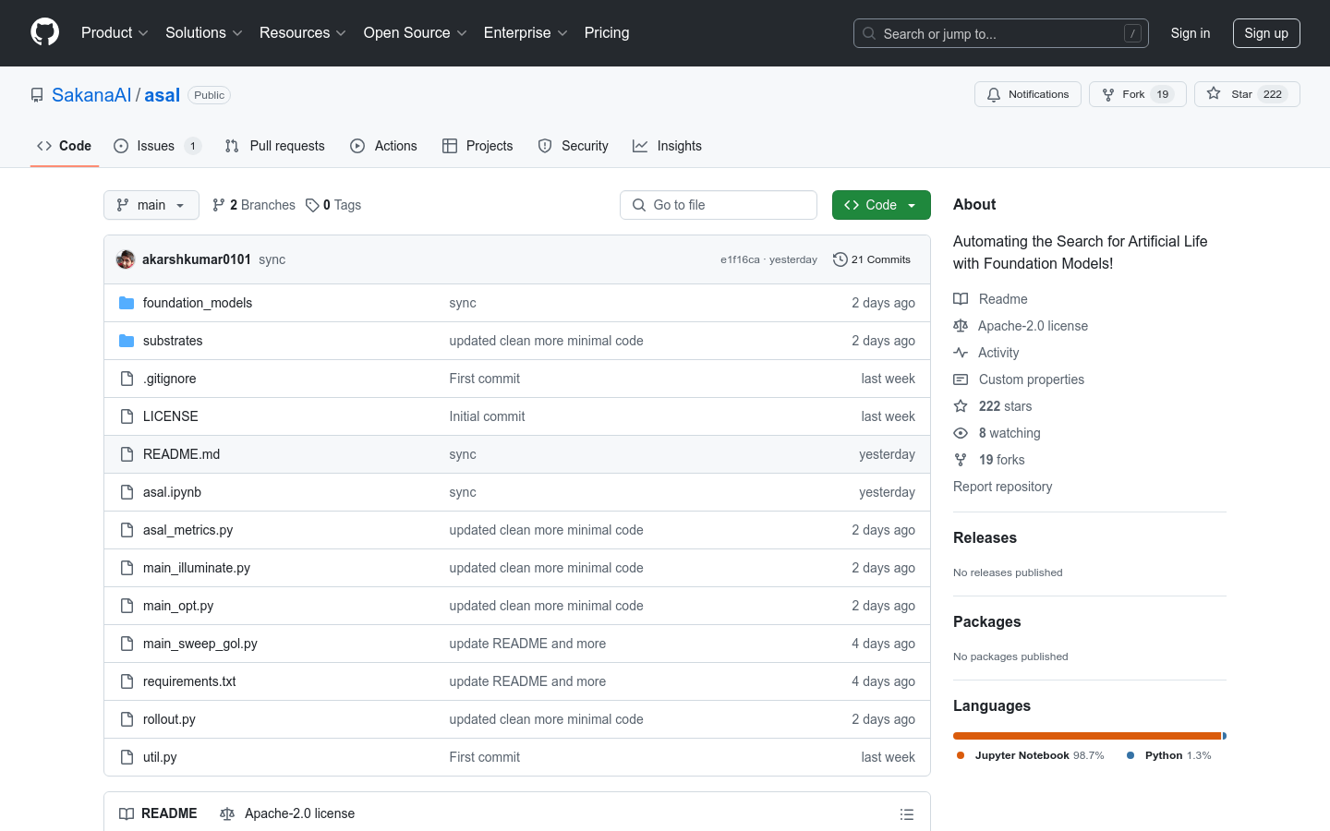Open util.py
This screenshot has width=1330, height=831.
160,757
